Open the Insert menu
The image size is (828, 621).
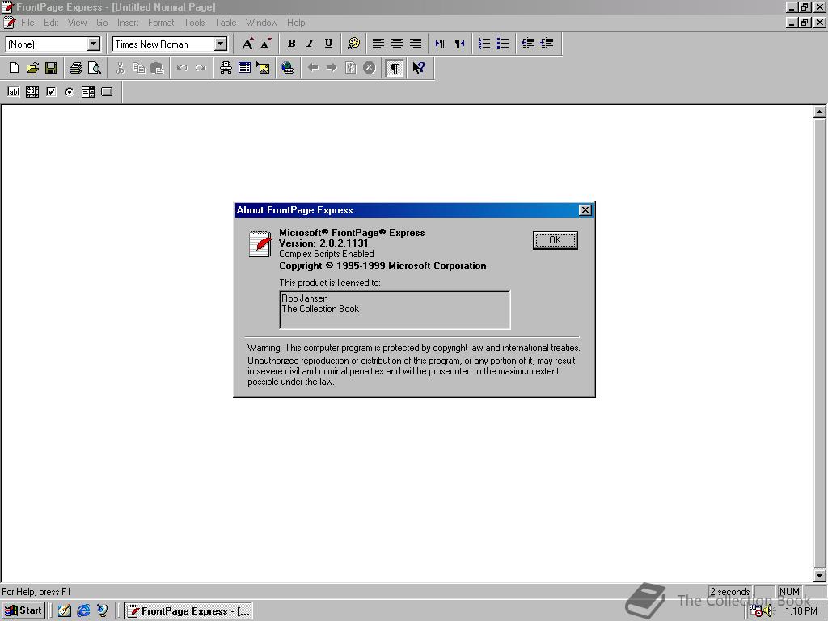click(x=128, y=23)
